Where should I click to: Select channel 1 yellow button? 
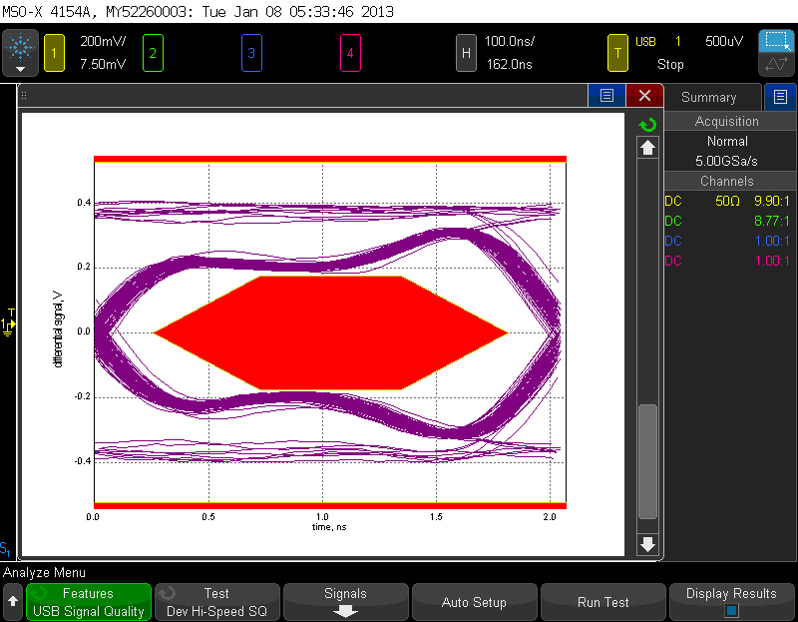tap(53, 52)
